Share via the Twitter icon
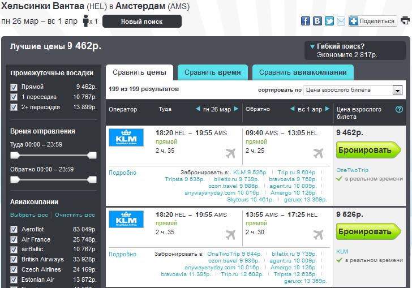The image size is (412, 288). pyautogui.click(x=329, y=21)
